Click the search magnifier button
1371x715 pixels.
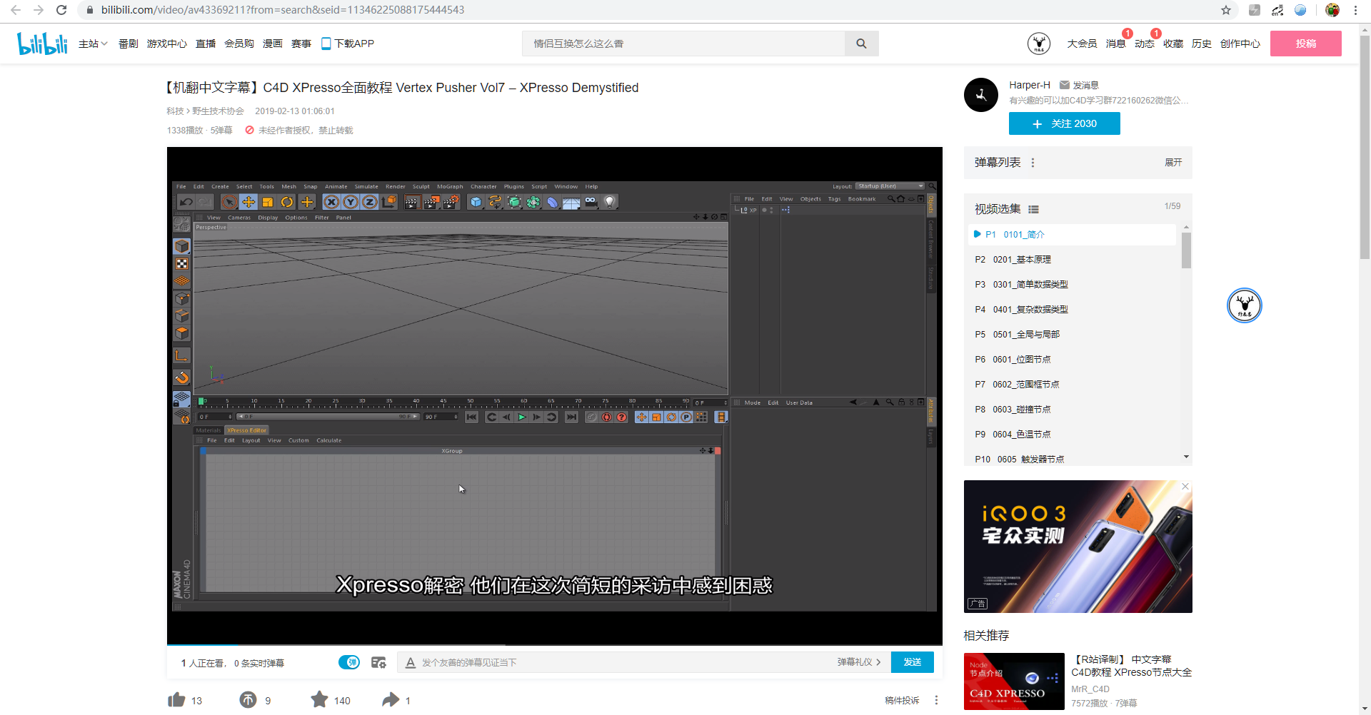tap(861, 44)
